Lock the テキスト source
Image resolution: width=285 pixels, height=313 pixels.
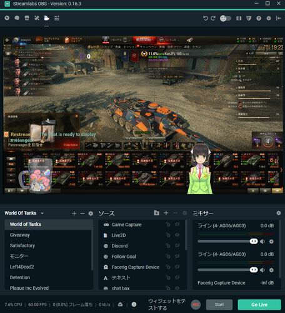coord(168,278)
